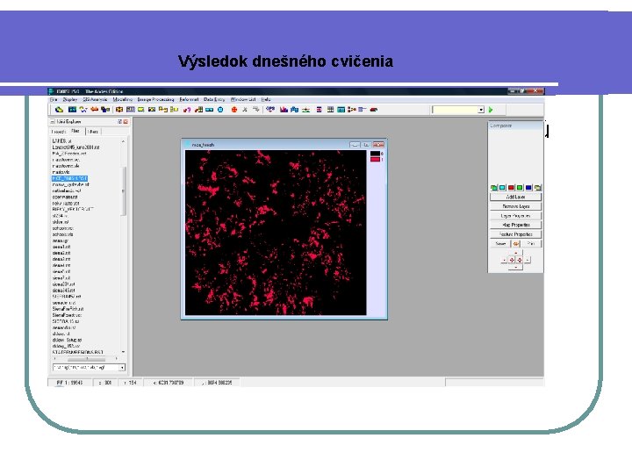Select the first file in the explorer list
This screenshot has height=474, width=632.
(61, 141)
